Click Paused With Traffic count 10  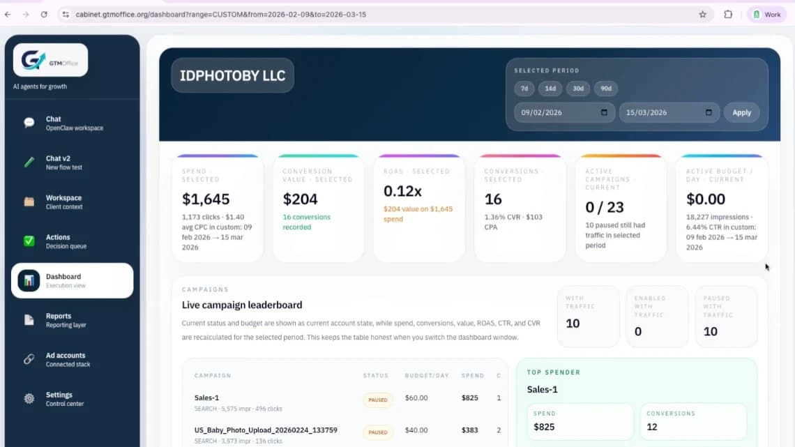pyautogui.click(x=711, y=331)
